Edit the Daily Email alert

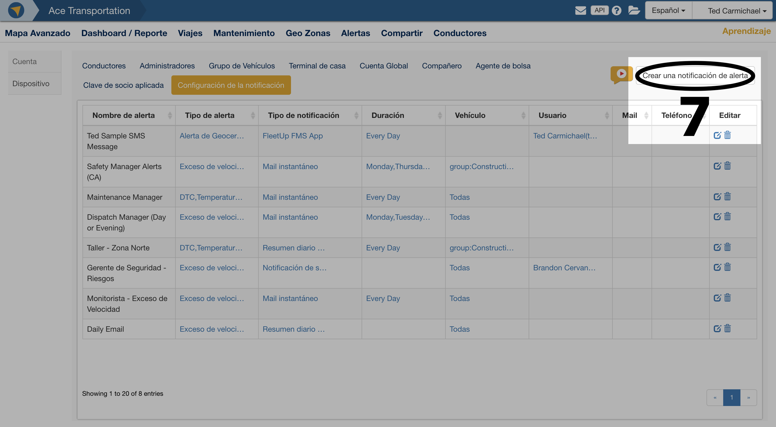click(x=717, y=329)
